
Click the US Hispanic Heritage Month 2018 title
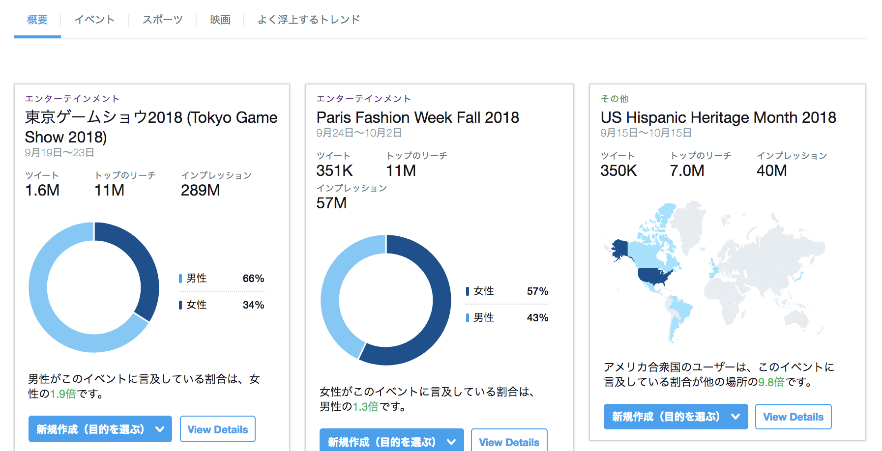pyautogui.click(x=718, y=117)
